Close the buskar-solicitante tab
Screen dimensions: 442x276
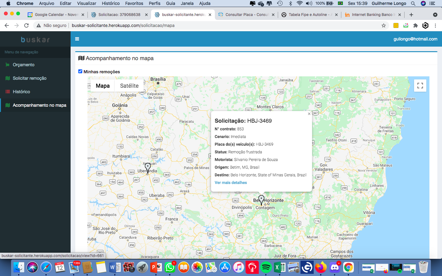coord(210,14)
